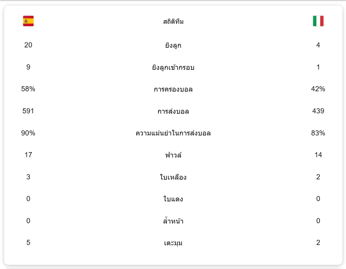Click the ล้ำหน้า stat label
This screenshot has width=346, height=269.
173,221
